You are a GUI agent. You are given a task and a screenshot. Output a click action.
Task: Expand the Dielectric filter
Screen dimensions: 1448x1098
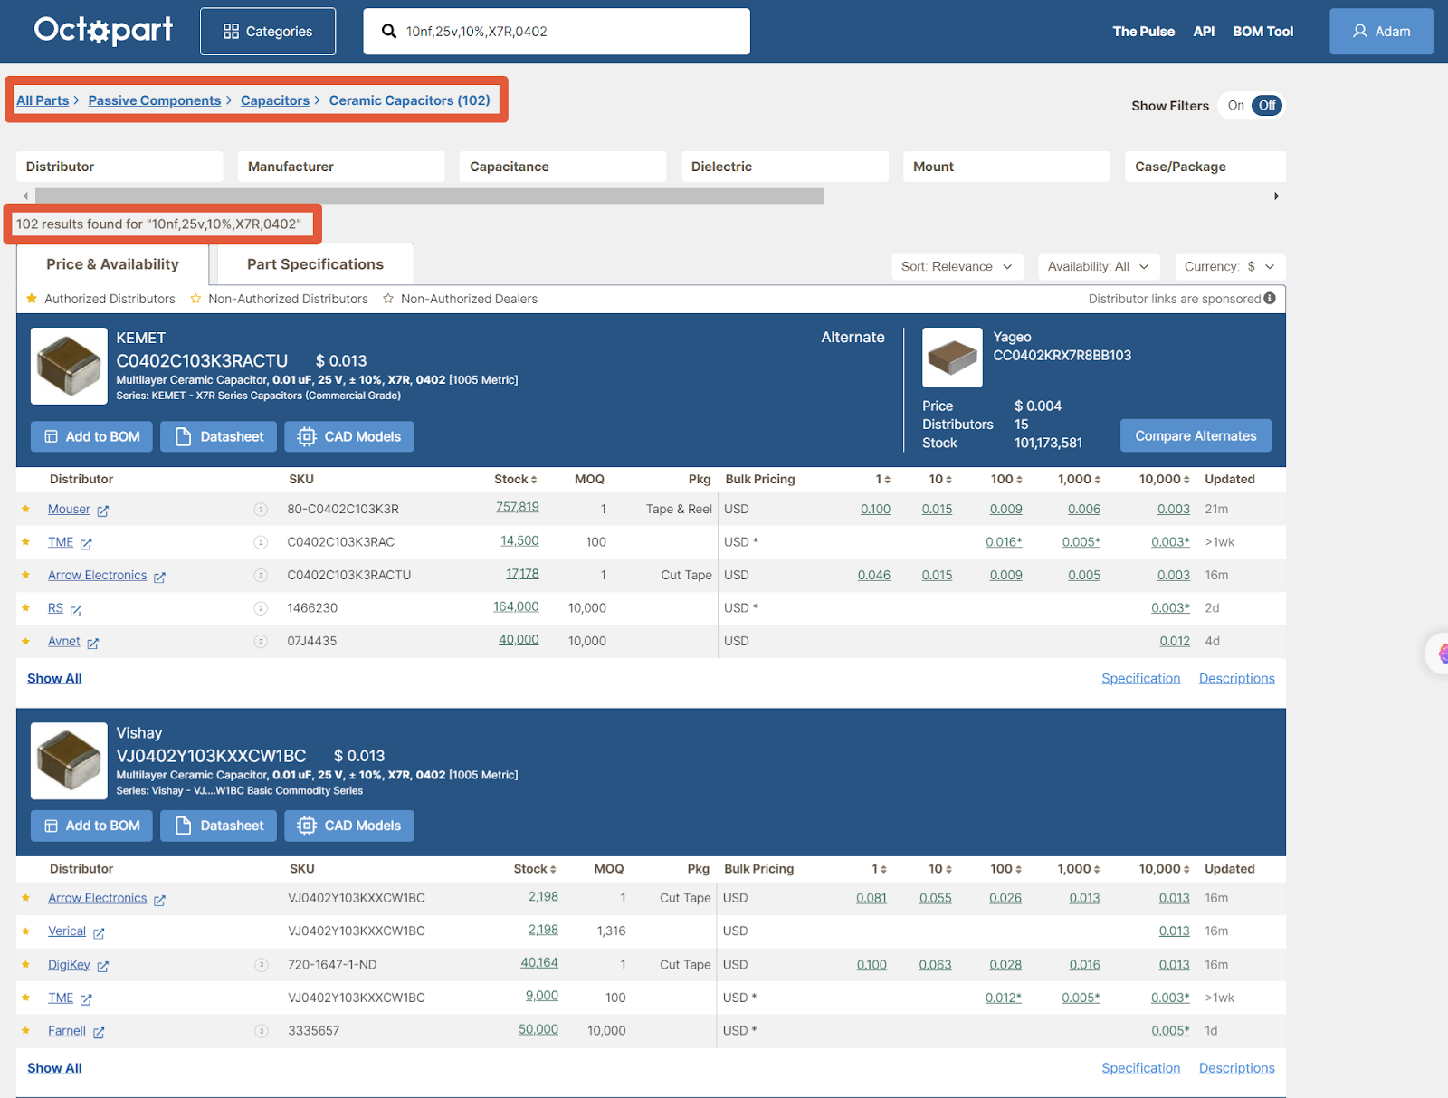pyautogui.click(x=785, y=167)
